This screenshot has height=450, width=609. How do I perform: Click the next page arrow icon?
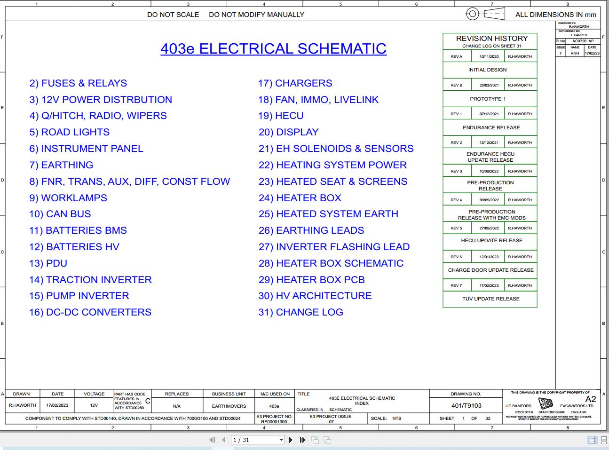click(291, 440)
